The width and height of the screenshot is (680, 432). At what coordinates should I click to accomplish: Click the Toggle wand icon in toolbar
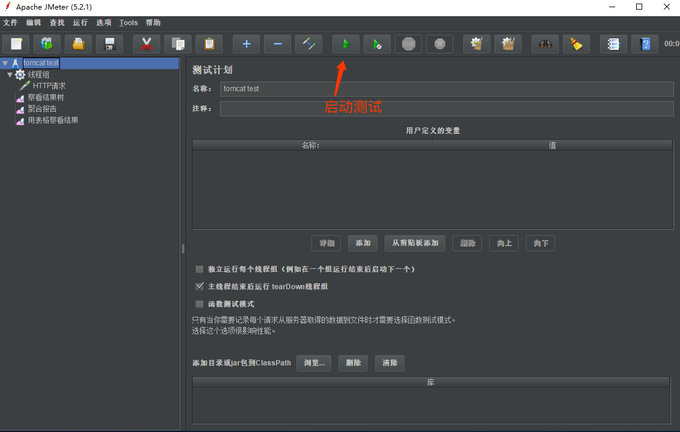(x=308, y=44)
